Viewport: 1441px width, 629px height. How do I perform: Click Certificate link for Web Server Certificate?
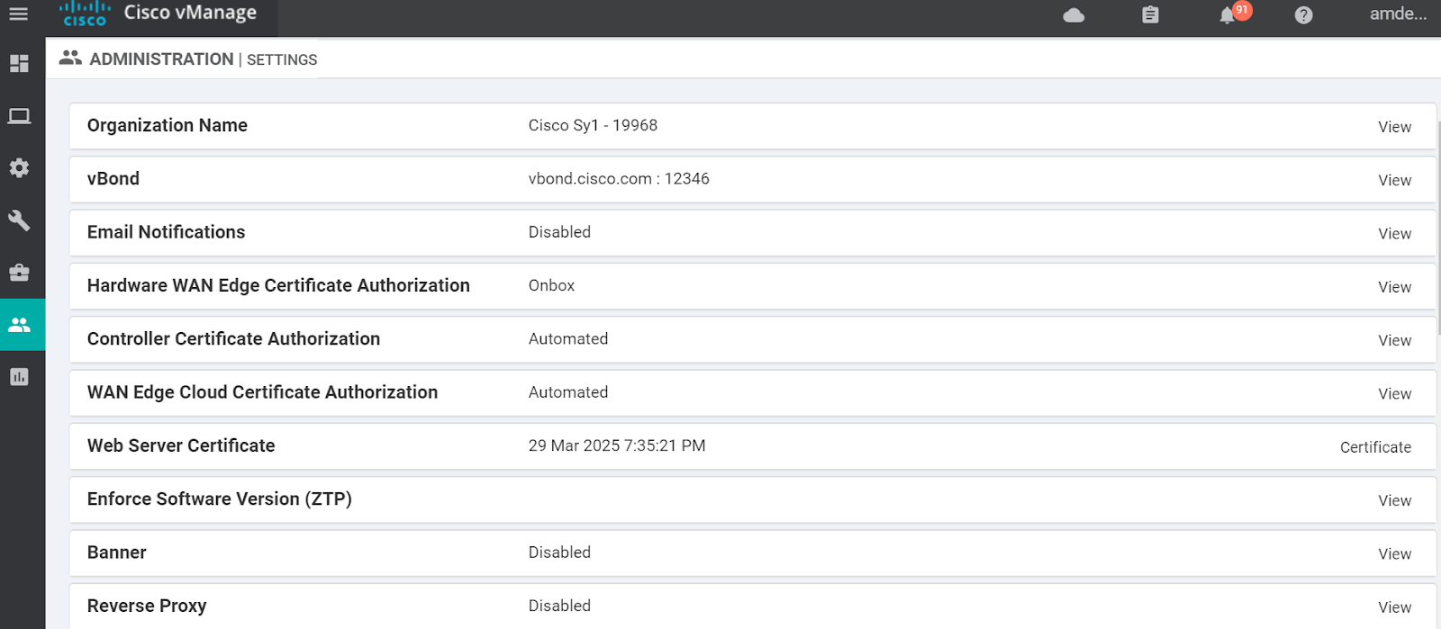pyautogui.click(x=1375, y=447)
